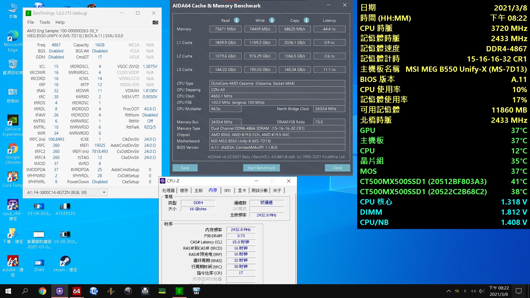Click Close button in AIDA64 benchmark
Image resolution: width=530 pixels, height=298 pixels.
click(337, 168)
